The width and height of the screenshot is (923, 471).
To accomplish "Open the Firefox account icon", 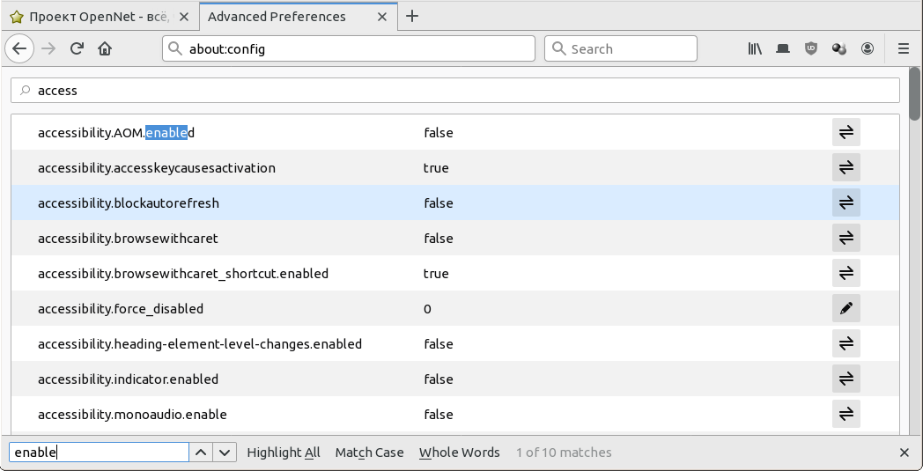I will coord(868,49).
